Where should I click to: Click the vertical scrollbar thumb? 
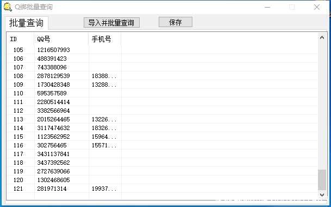(x=322, y=180)
